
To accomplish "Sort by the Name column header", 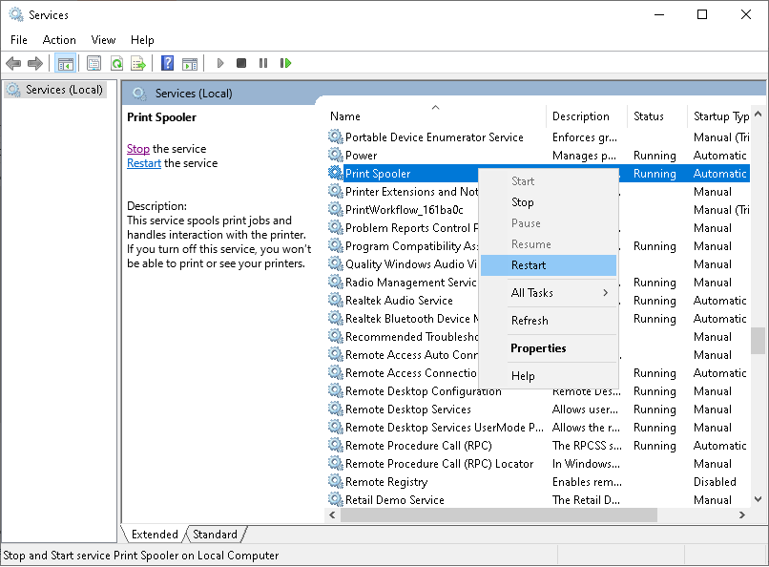I will (435, 116).
